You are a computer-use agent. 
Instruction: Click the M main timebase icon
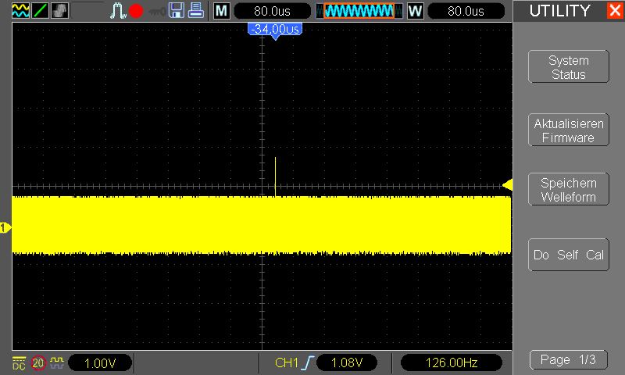tap(222, 11)
